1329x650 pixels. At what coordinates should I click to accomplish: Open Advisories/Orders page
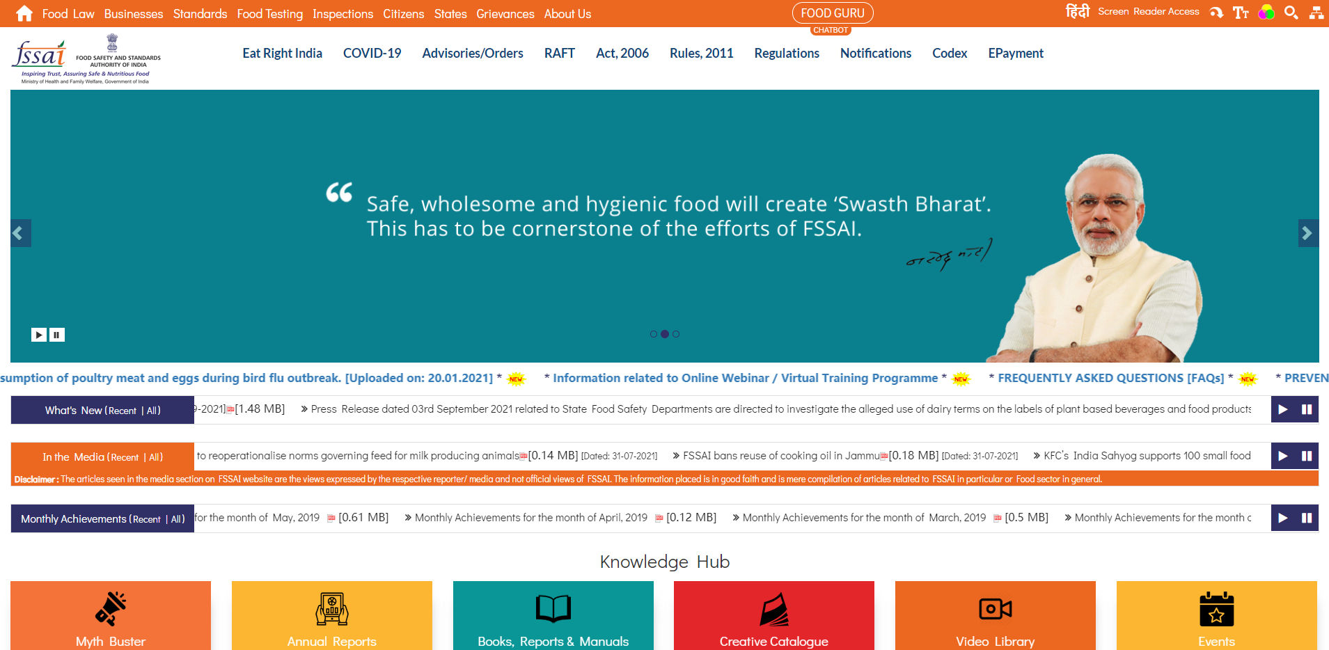(473, 54)
